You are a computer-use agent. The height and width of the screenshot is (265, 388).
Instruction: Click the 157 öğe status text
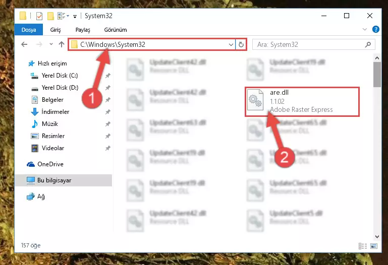coord(31,245)
